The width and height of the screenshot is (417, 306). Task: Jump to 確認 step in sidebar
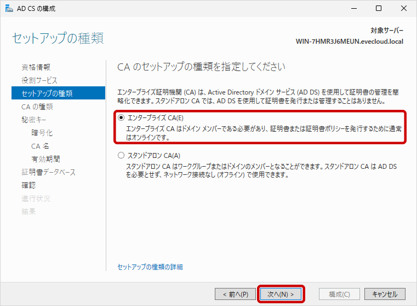(28, 185)
